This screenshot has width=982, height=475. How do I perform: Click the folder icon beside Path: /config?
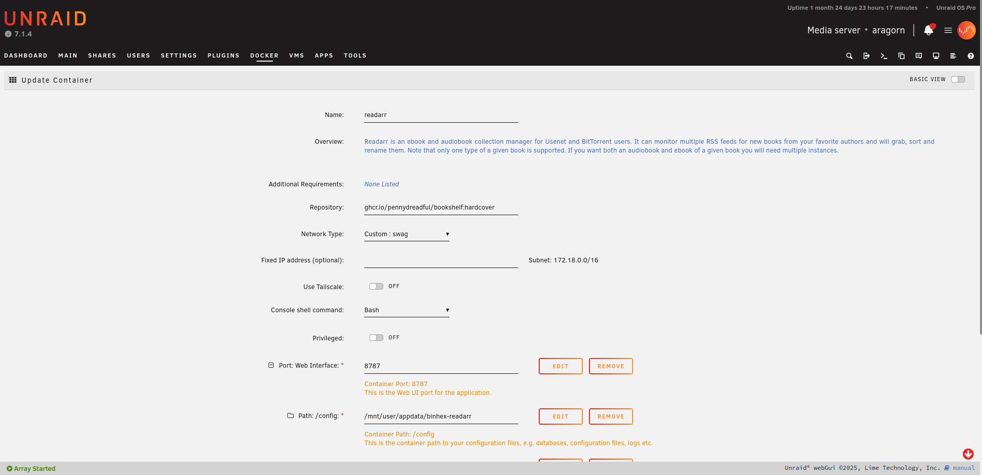click(290, 415)
